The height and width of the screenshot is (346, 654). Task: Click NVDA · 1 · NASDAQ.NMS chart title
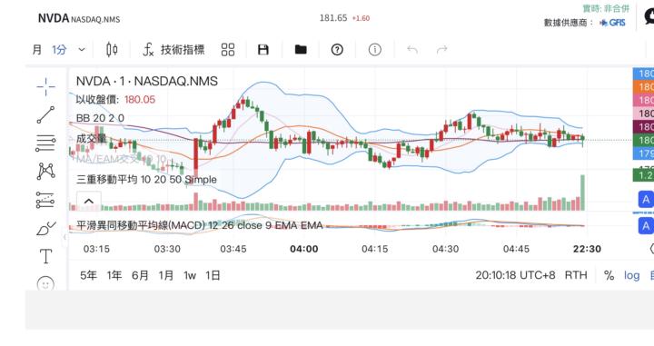(147, 81)
